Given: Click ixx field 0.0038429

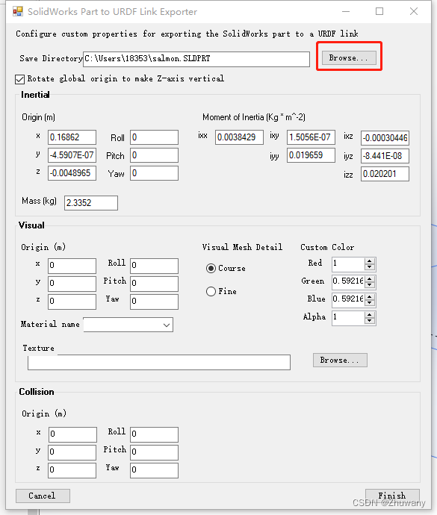Looking at the screenshot, I should pyautogui.click(x=239, y=137).
